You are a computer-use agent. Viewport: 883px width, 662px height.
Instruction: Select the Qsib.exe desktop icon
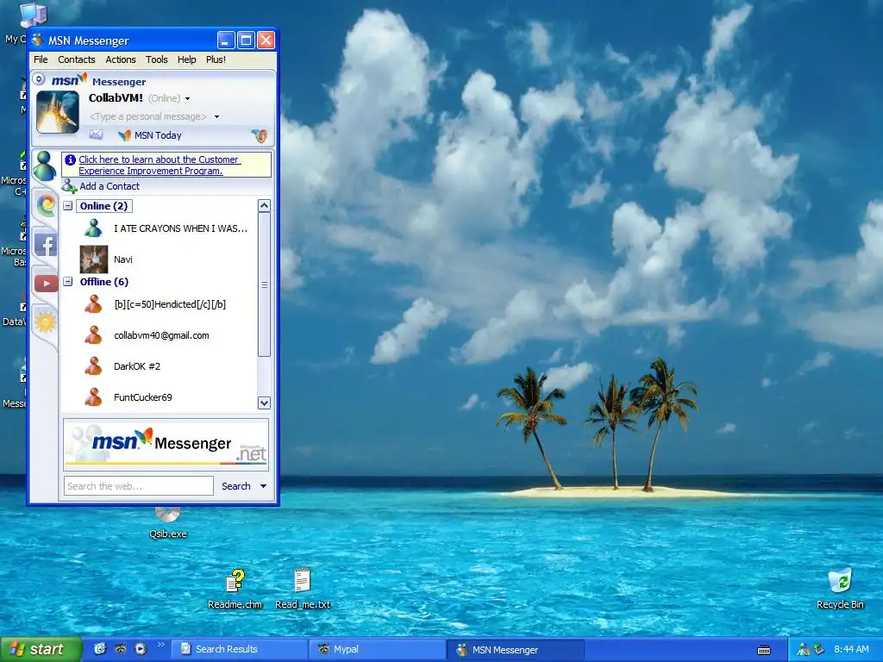(x=168, y=523)
